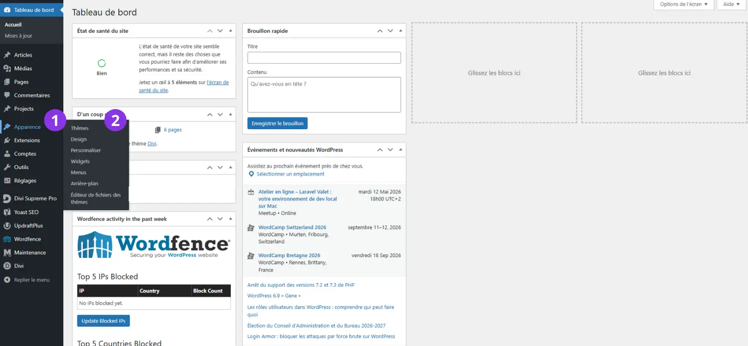Open the WordPress 6.9 « Gene » link
Image resolution: width=748 pixels, height=346 pixels.
coord(274,296)
